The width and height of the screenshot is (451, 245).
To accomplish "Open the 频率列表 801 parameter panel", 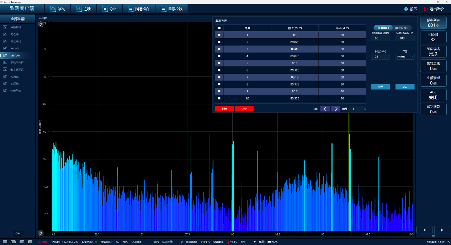I will point(433,23).
